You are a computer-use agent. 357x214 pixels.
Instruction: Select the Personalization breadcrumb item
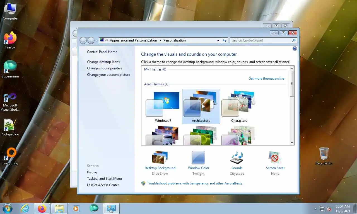click(174, 40)
